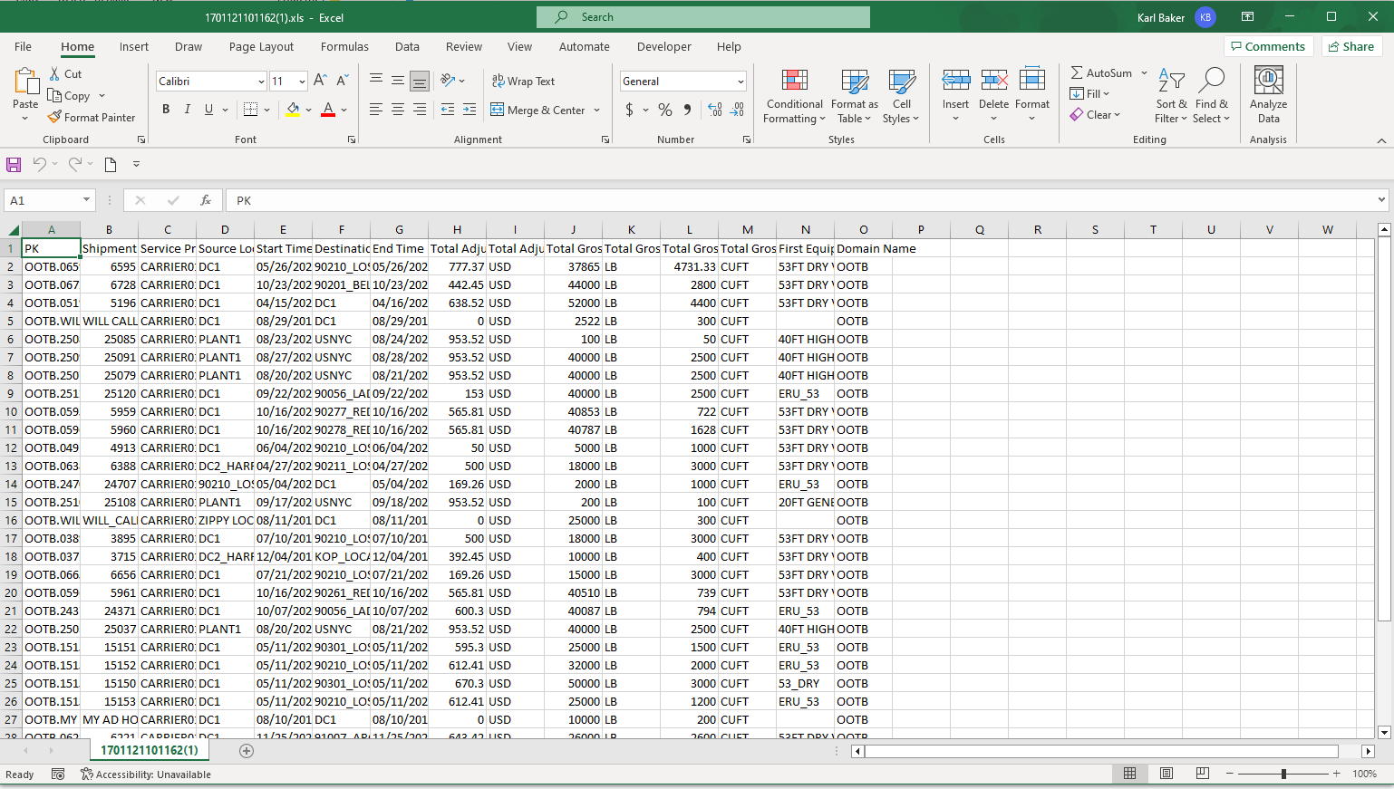Open the File tab
1394x789 pixels.
click(23, 46)
